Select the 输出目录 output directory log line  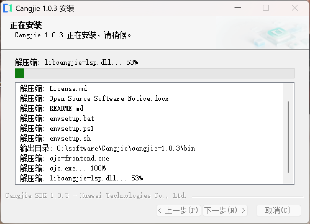[107, 148]
